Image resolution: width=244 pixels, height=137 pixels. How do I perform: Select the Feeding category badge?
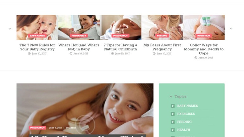click(x=162, y=36)
